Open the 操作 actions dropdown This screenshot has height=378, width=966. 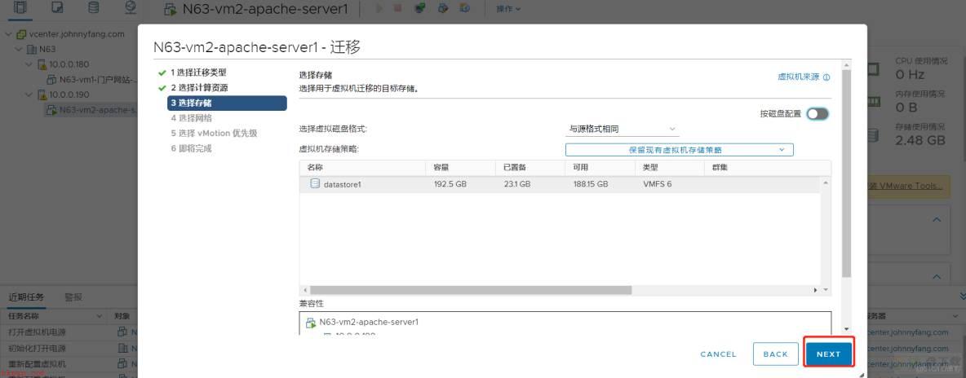(508, 9)
